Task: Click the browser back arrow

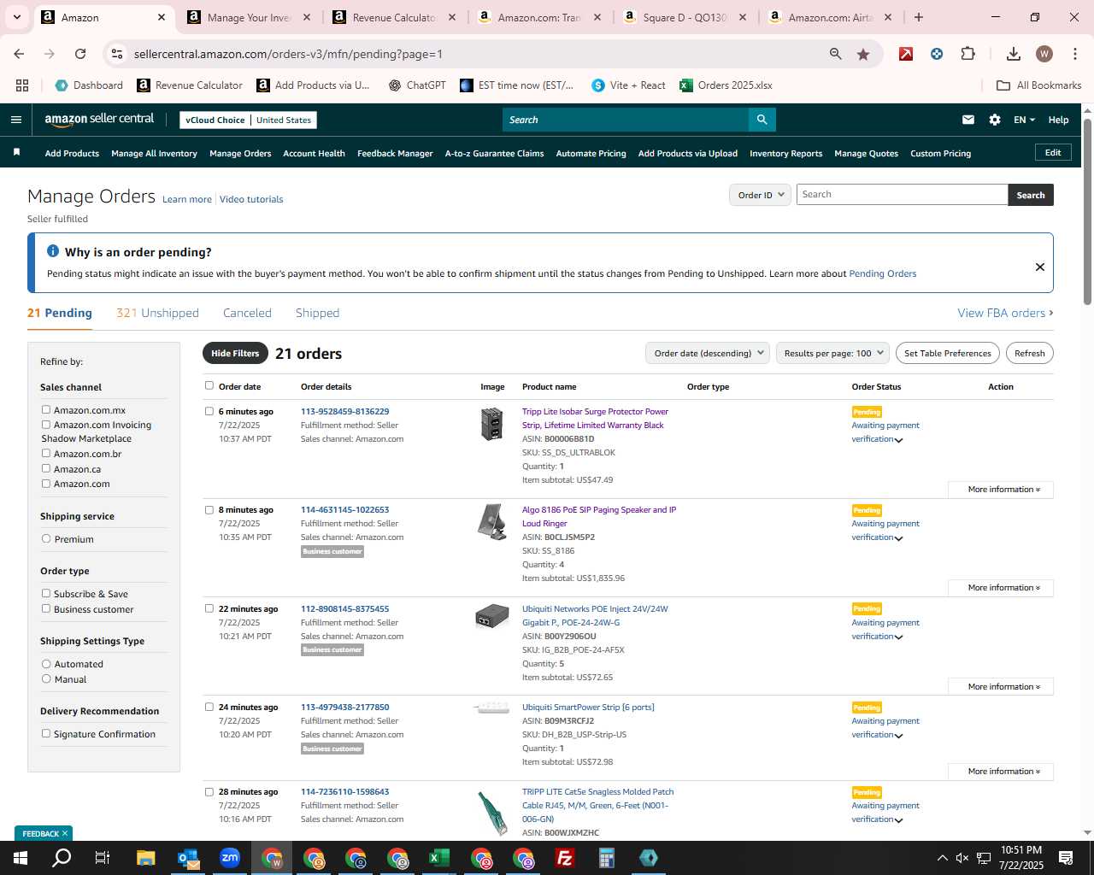Action: 19,54
